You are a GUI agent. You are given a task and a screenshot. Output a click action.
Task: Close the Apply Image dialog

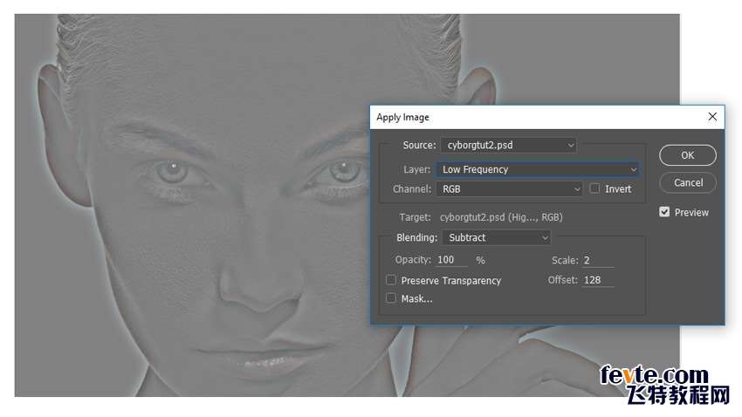click(x=712, y=117)
